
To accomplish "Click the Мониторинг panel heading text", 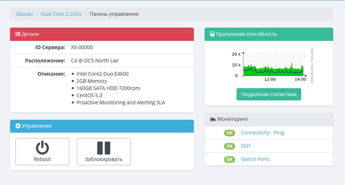I will pyautogui.click(x=232, y=119).
